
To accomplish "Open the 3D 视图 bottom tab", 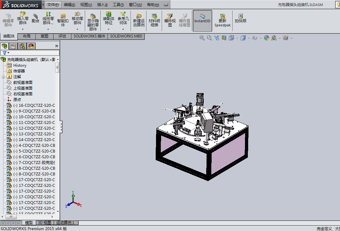I will [44, 223].
